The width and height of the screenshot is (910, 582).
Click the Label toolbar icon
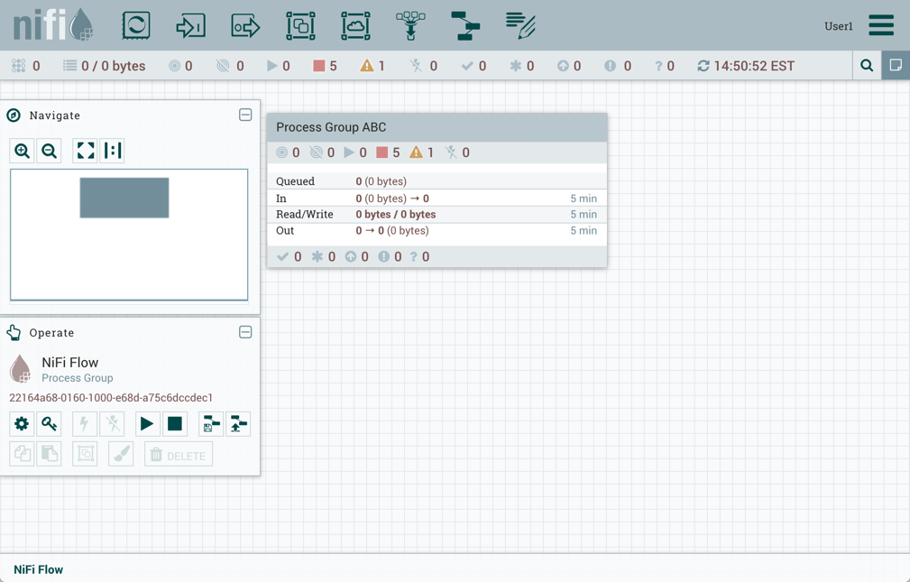(x=520, y=25)
